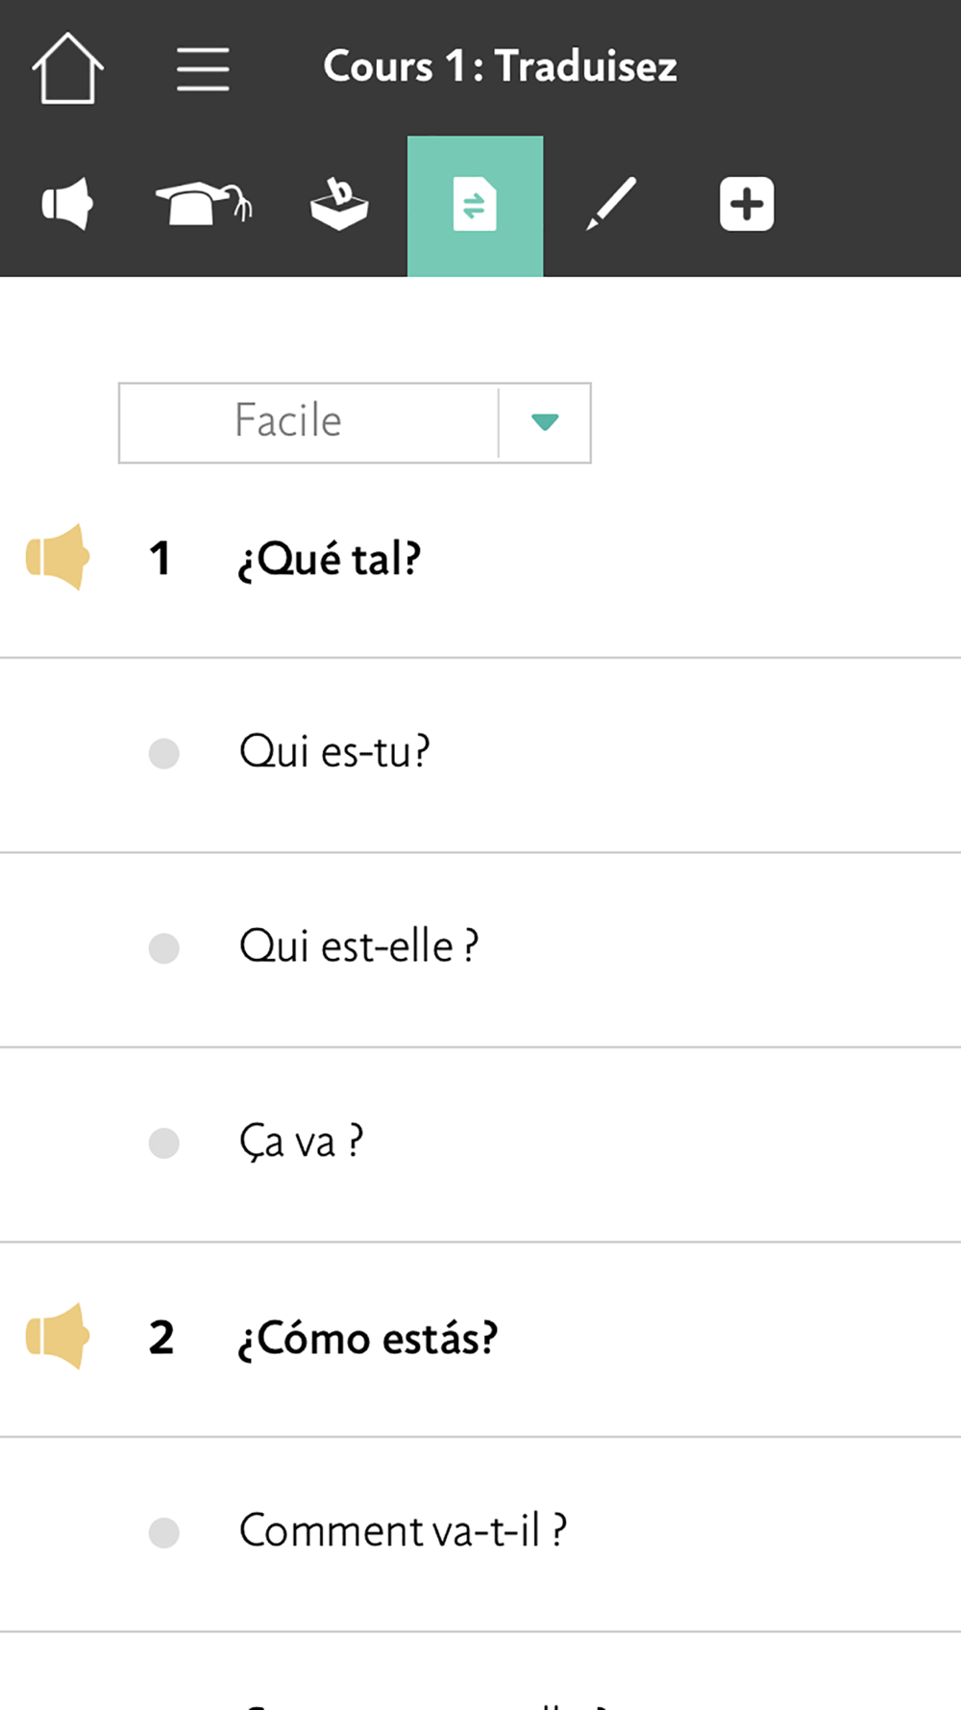Play audio for ¿Cómo estás?
Image resolution: width=961 pixels, height=1710 pixels.
58,1336
